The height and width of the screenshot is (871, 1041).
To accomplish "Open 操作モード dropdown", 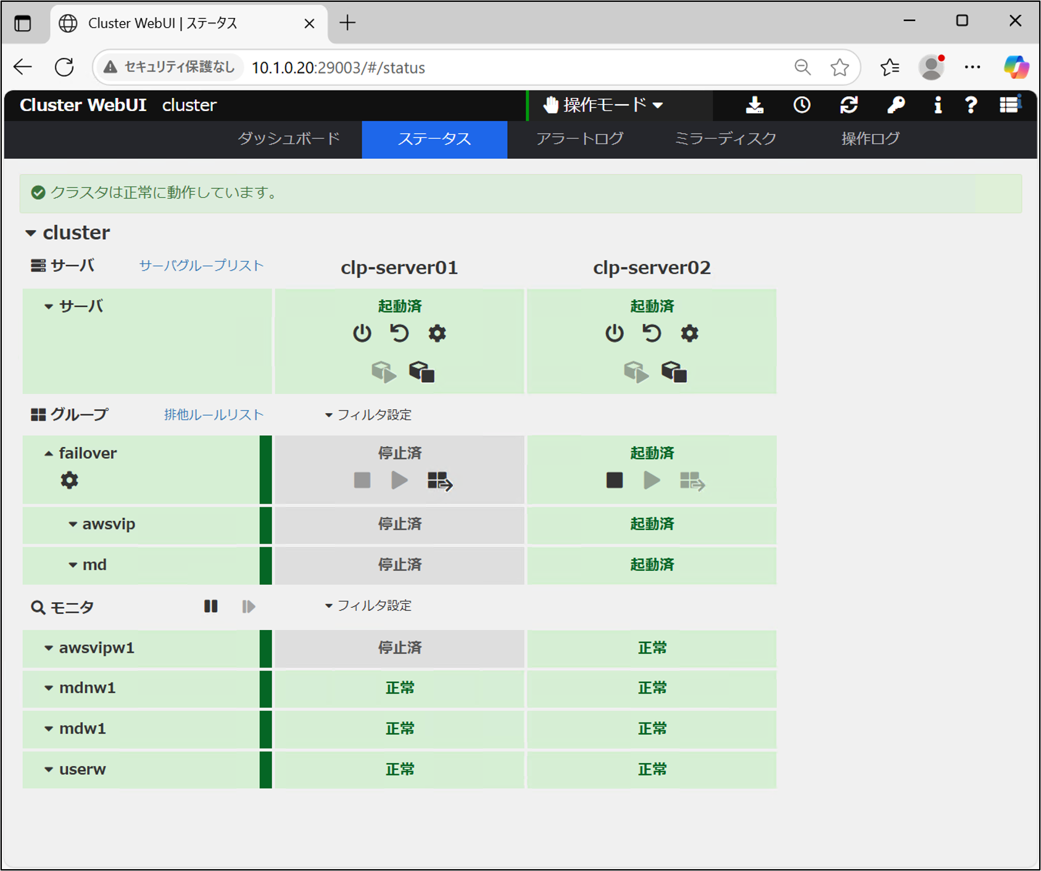I will [x=603, y=105].
